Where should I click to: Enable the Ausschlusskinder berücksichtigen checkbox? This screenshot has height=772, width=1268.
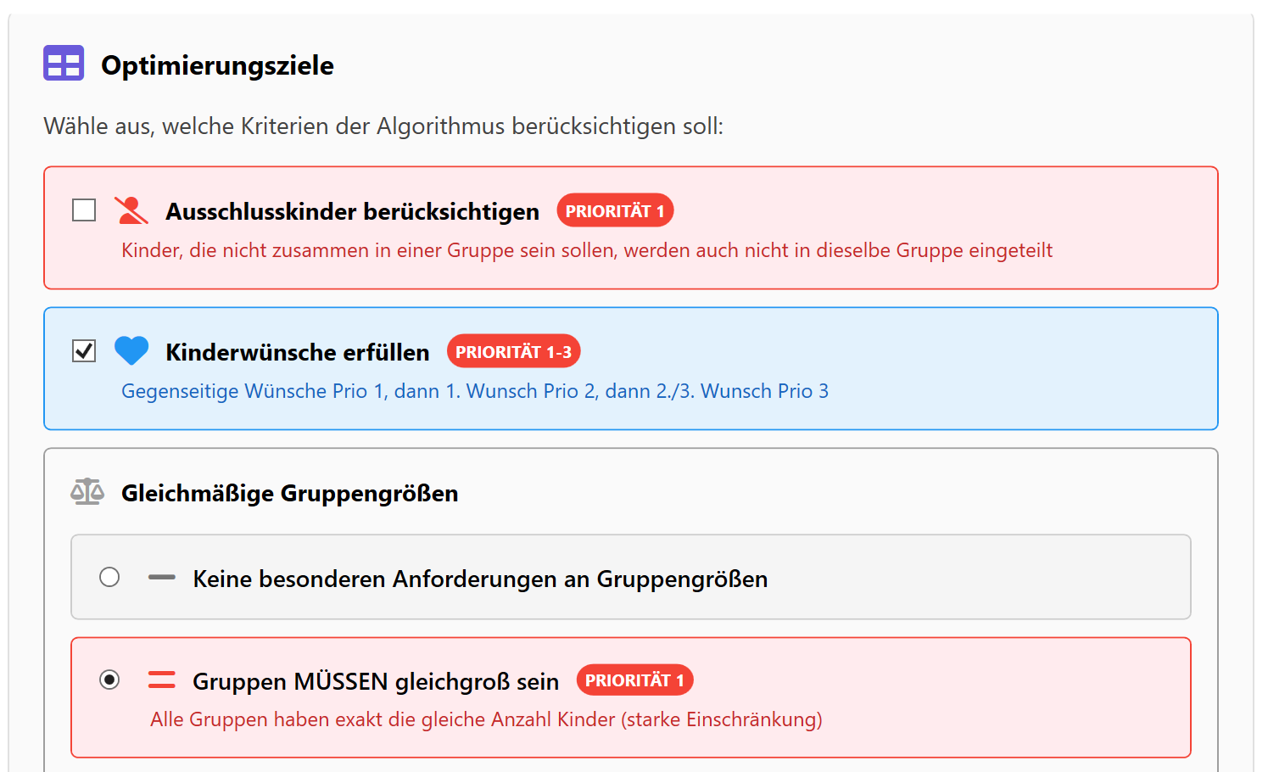[84, 210]
